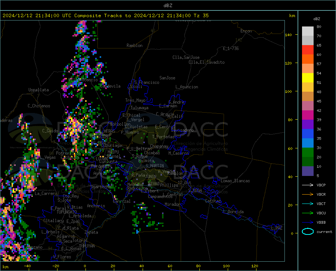Click the C_Chilenos place label

[39, 106]
